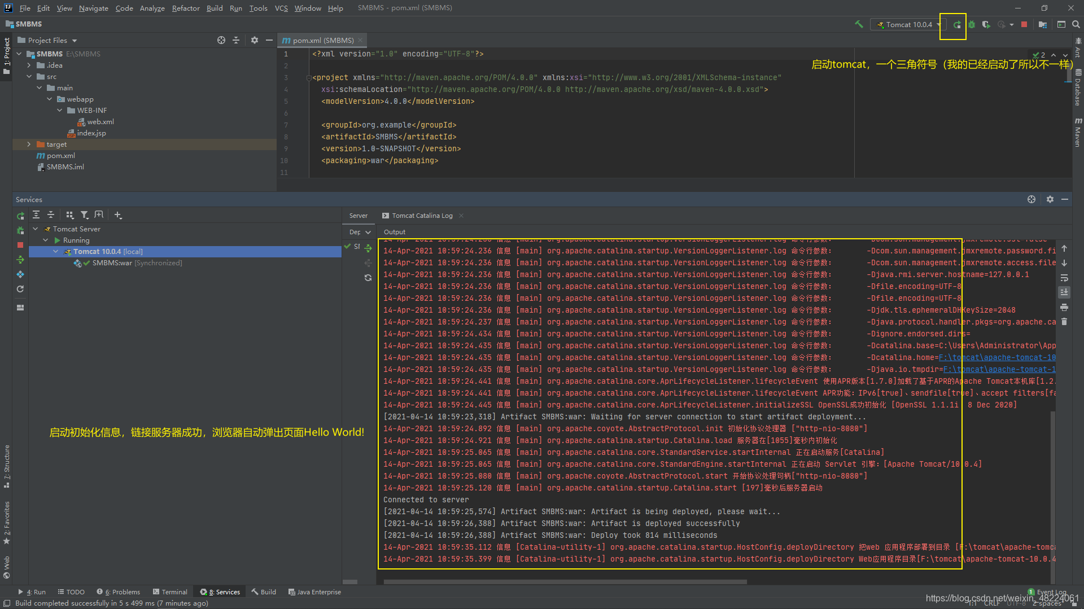Open the VCS menu
Image resolution: width=1084 pixels, height=609 pixels.
[281, 8]
